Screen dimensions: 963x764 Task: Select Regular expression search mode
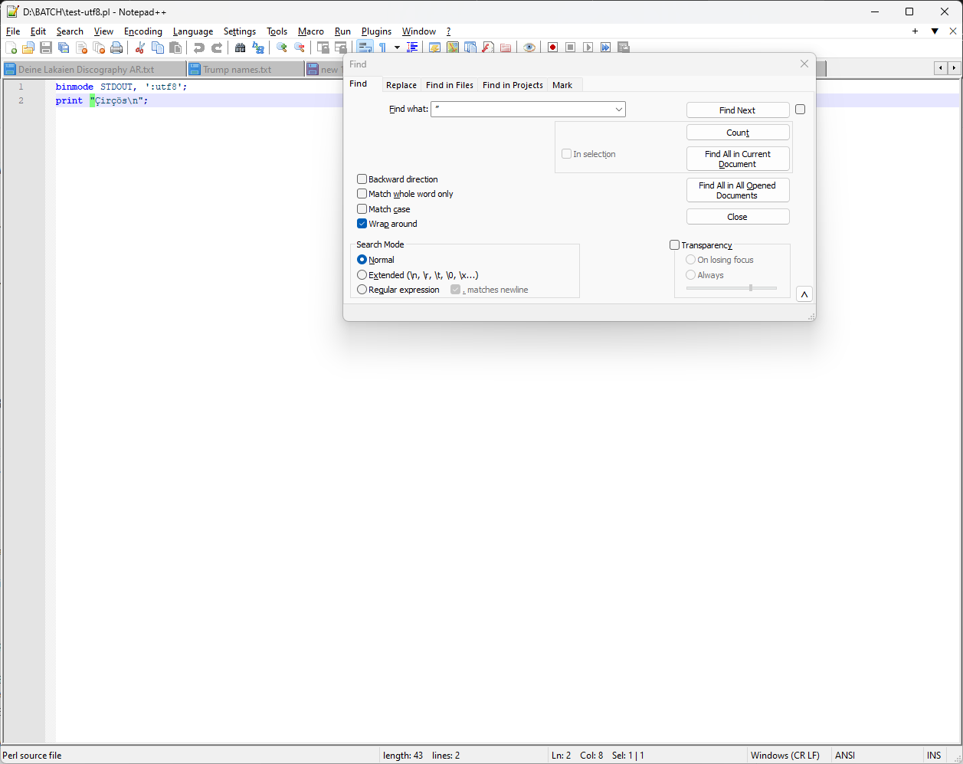click(x=362, y=290)
